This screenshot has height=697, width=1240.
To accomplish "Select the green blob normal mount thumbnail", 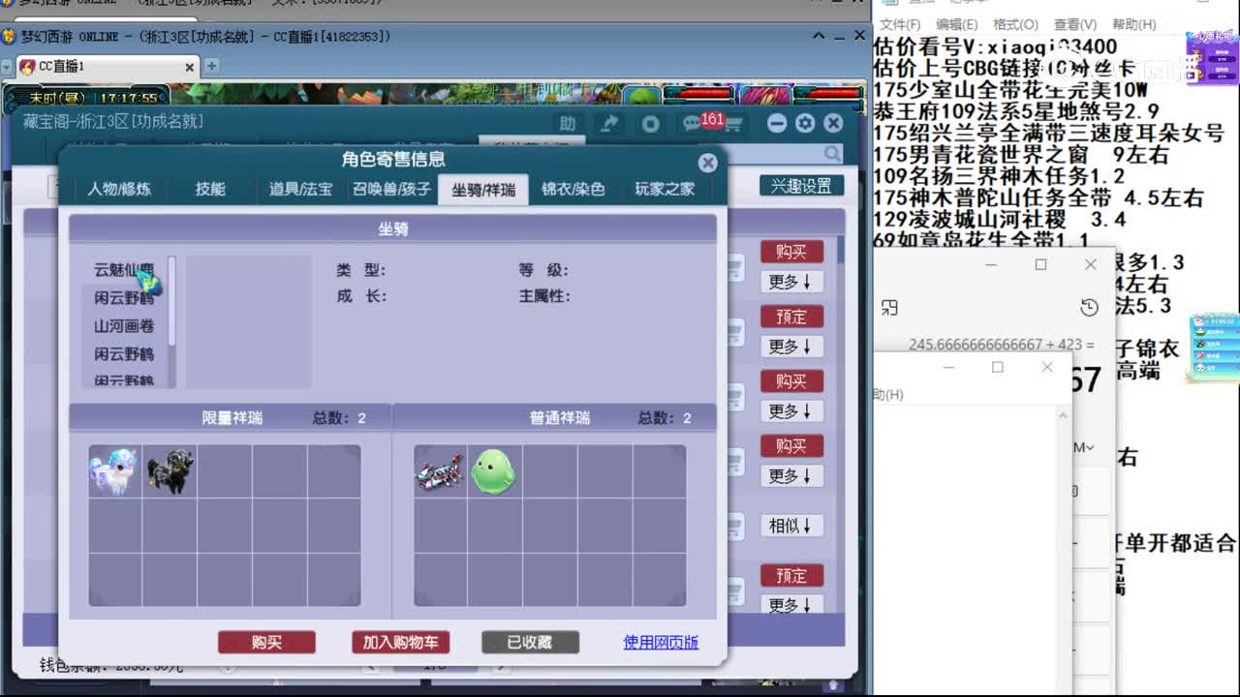I will [x=494, y=471].
